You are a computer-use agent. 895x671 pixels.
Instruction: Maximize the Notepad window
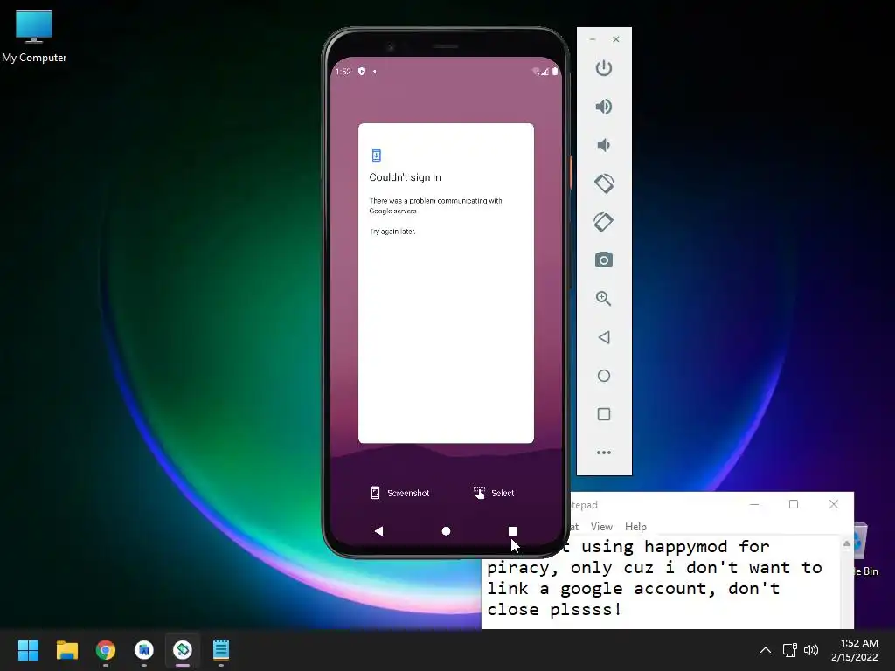click(794, 504)
